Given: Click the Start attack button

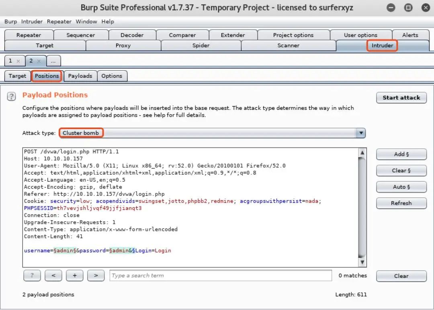Looking at the screenshot, I should pos(401,97).
